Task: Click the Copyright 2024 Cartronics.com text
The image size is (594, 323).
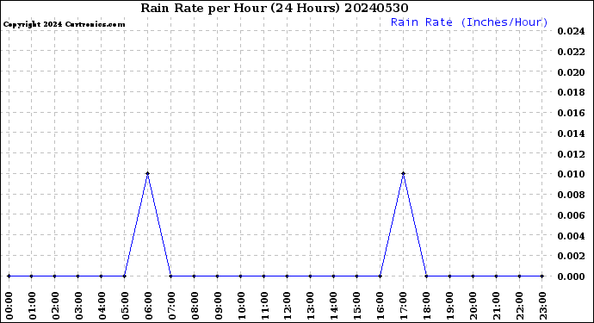Action: tap(64, 25)
